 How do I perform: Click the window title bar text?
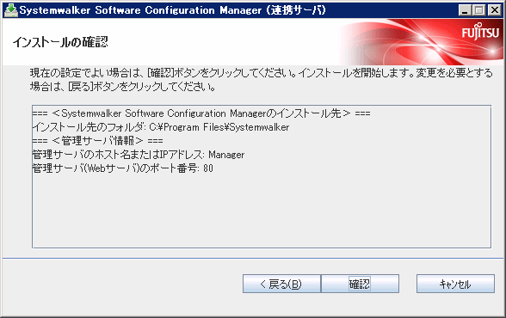pos(173,10)
